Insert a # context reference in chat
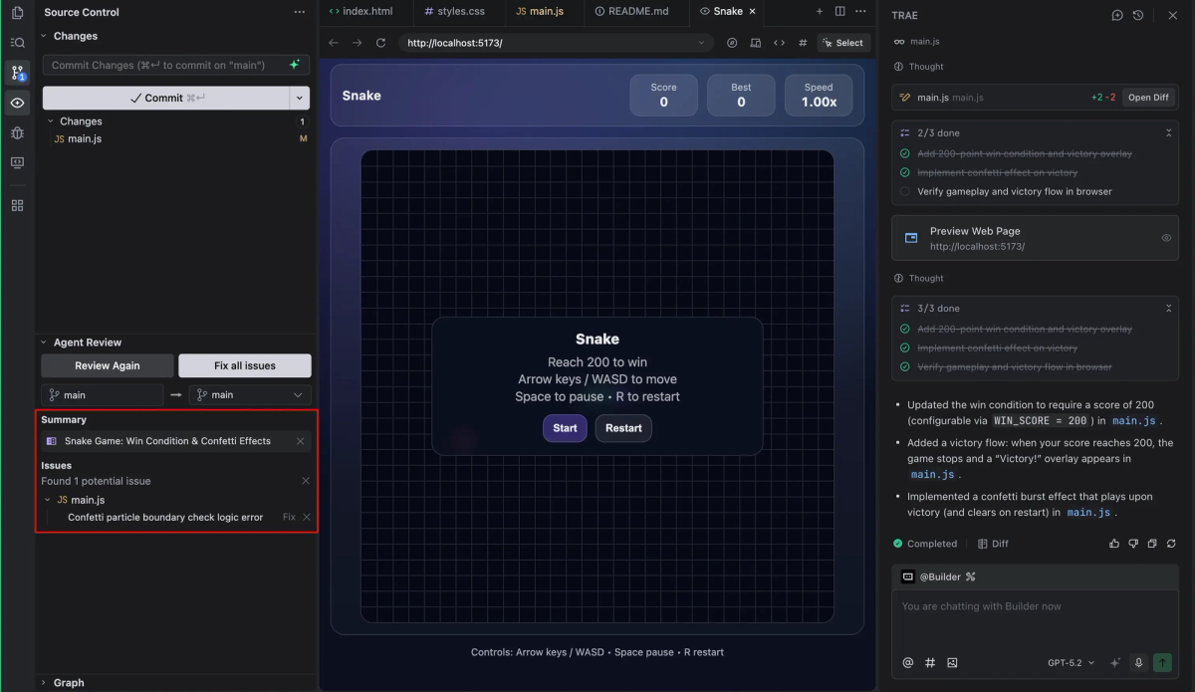This screenshot has width=1195, height=692. (x=930, y=662)
